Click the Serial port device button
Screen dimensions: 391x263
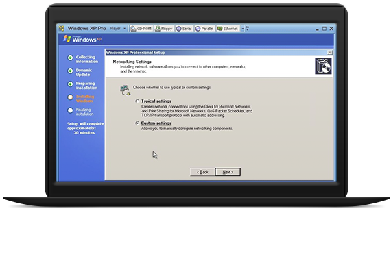pyautogui.click(x=184, y=29)
